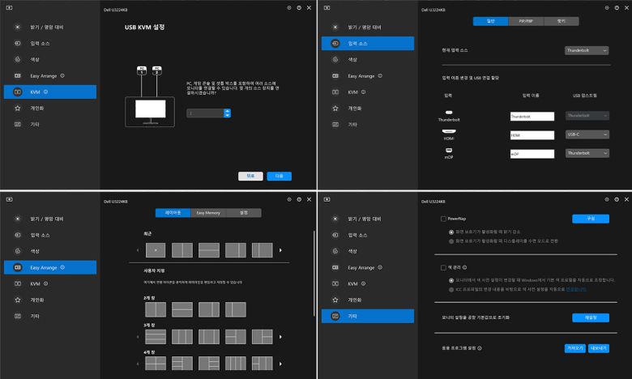Select first PowerNap radio option (reduce brightness)
This screenshot has width=632, height=379.
point(451,232)
